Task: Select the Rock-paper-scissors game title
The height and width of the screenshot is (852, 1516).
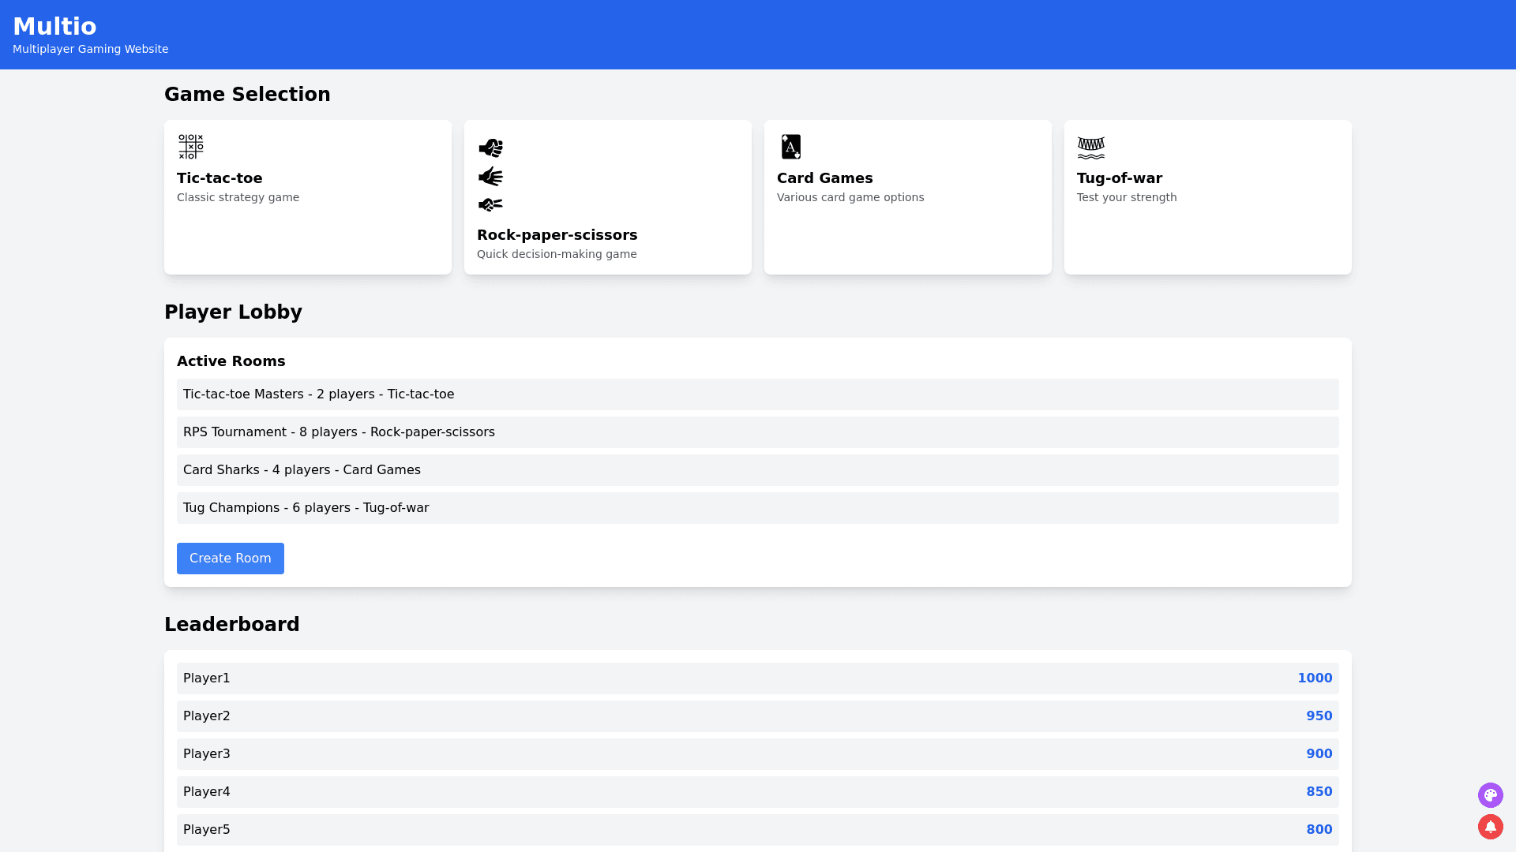Action: 557,235
